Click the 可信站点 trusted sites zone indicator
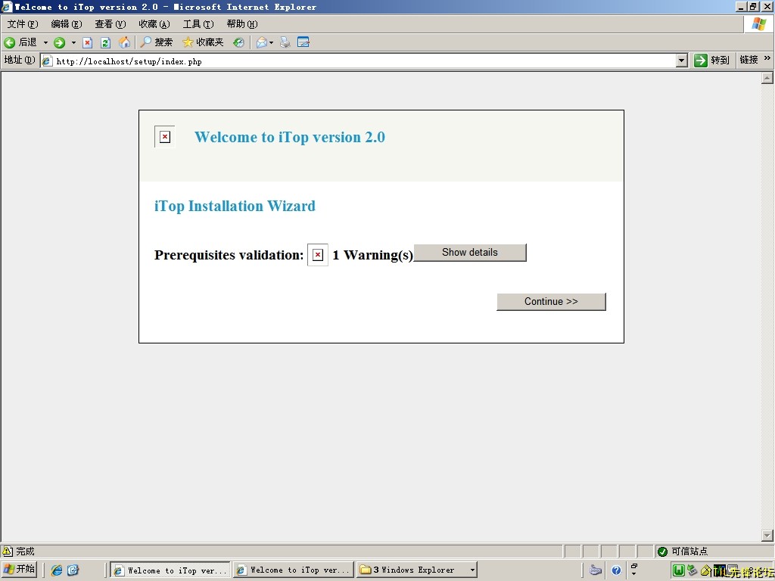This screenshot has width=775, height=581. [x=684, y=551]
